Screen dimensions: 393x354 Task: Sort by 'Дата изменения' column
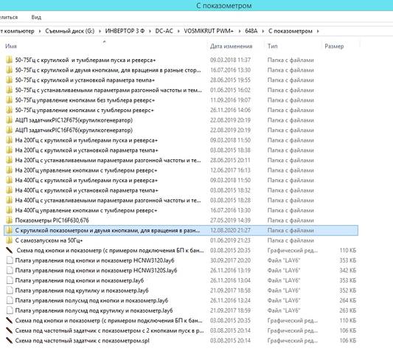[x=231, y=46]
